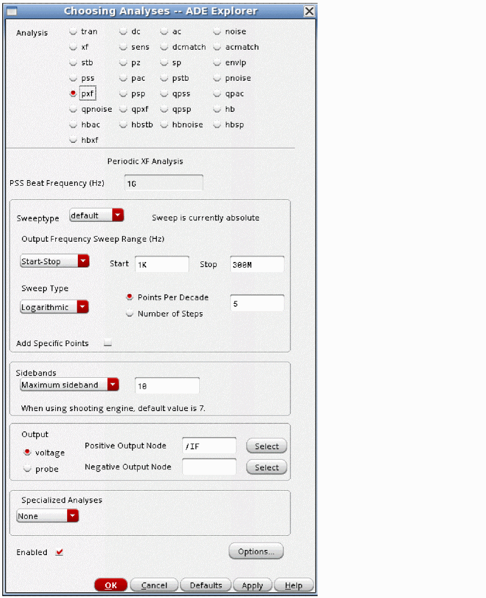Click the Start frequency field
This screenshot has width=486, height=598.
(161, 264)
